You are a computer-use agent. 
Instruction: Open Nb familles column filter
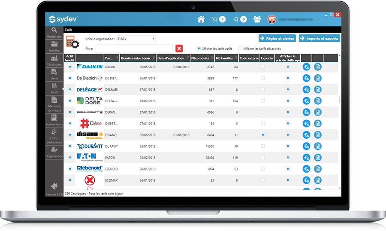[x=236, y=58]
